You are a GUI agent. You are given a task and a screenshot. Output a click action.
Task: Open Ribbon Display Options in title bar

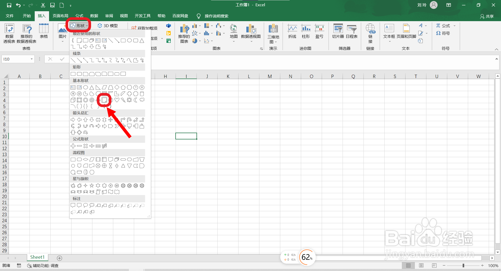click(449, 5)
